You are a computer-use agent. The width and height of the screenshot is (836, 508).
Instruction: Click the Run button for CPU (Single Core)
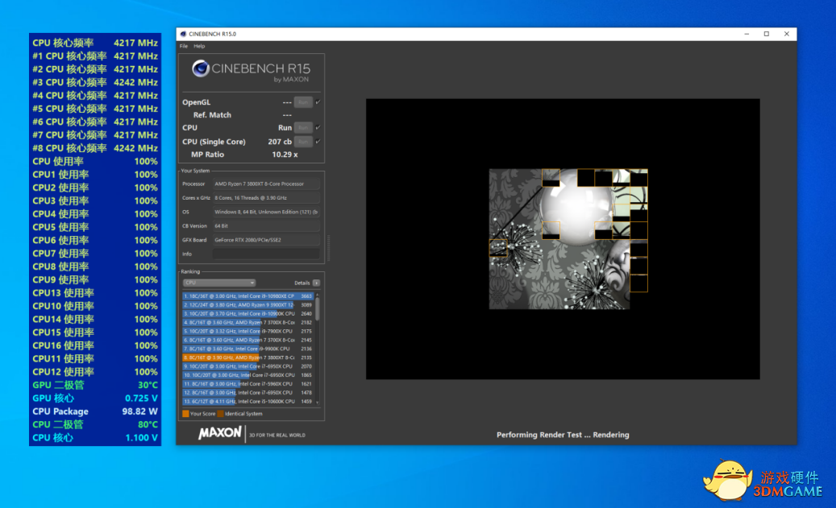(x=303, y=142)
